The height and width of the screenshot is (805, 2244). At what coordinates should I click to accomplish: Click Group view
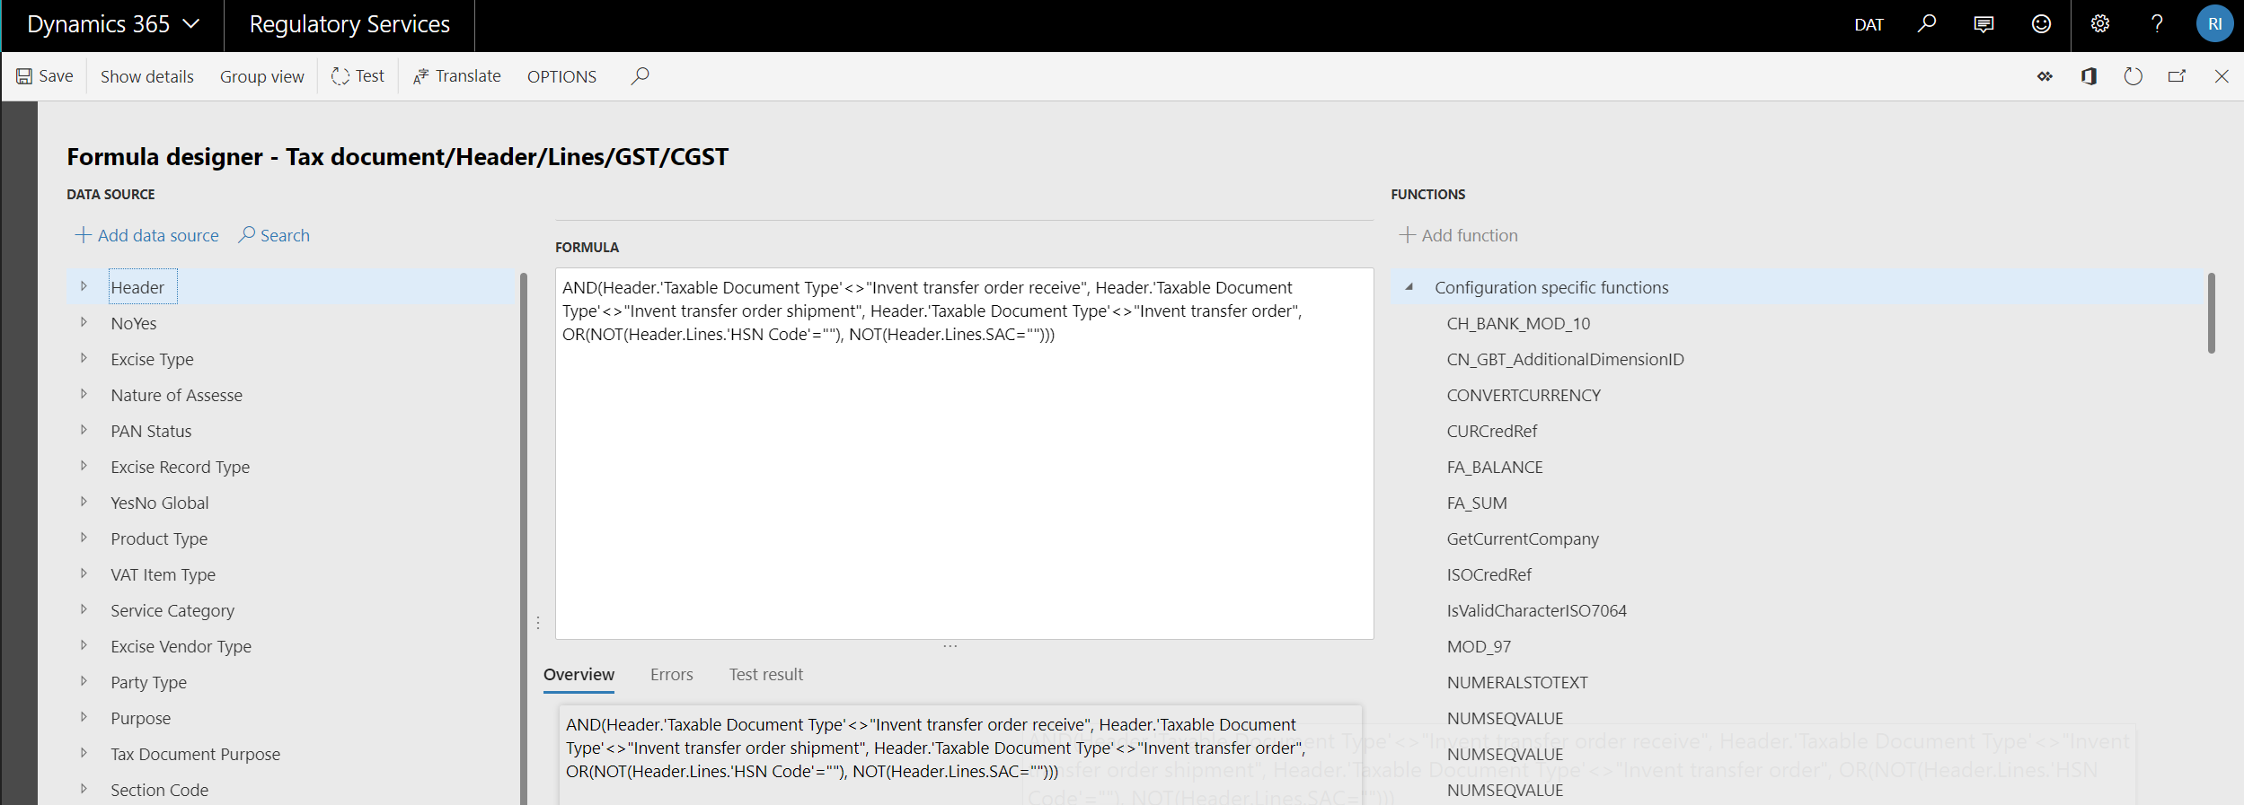tap(262, 77)
